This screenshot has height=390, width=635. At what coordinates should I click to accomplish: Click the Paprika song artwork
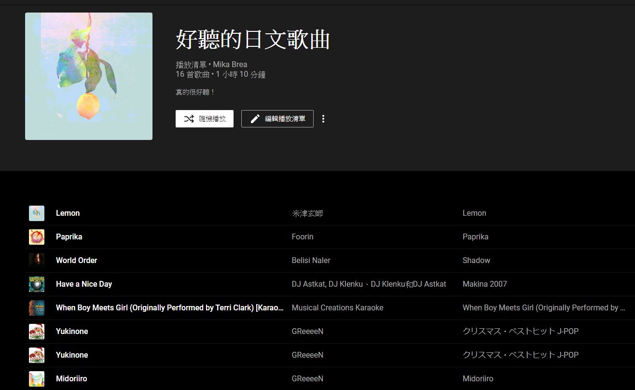tap(36, 237)
